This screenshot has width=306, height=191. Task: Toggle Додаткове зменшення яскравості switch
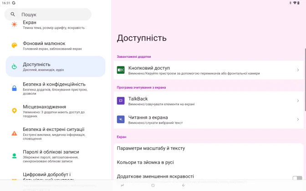297,178
